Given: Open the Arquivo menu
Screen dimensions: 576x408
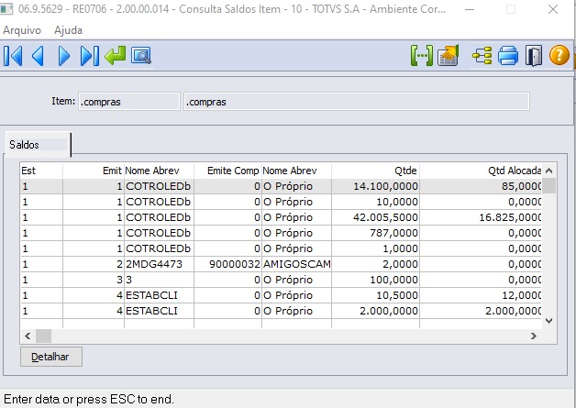Looking at the screenshot, I should [x=22, y=30].
